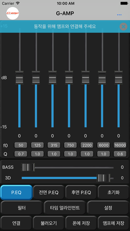Tap the G-amp logo icon
Screen dimensions: 130x231
(13, 13)
